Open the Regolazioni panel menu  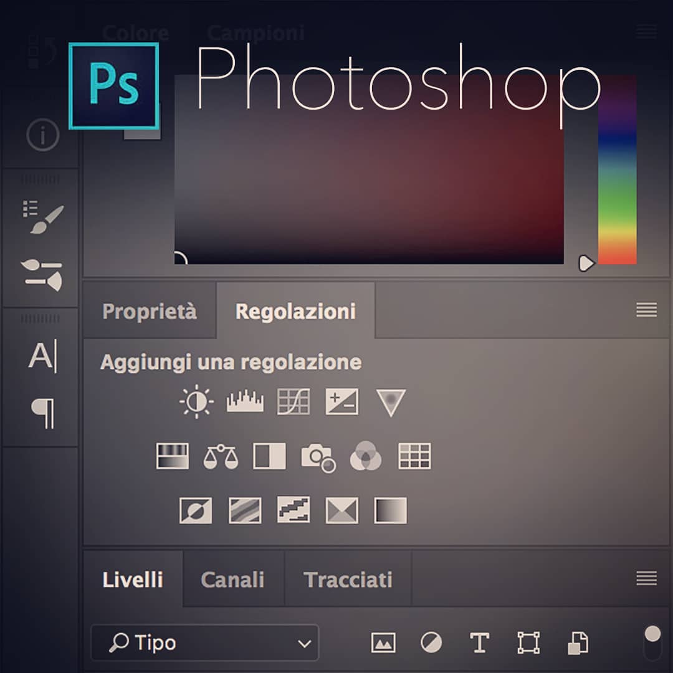coord(646,310)
